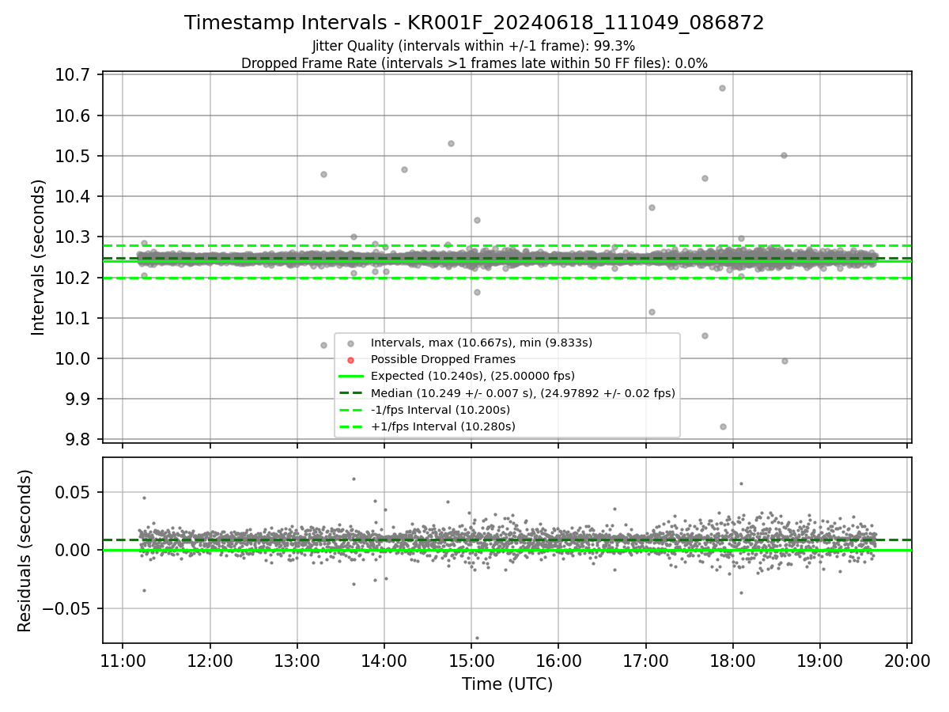Click the minimum interval outlier point near 9.833s
The image size is (949, 712).
point(723,426)
